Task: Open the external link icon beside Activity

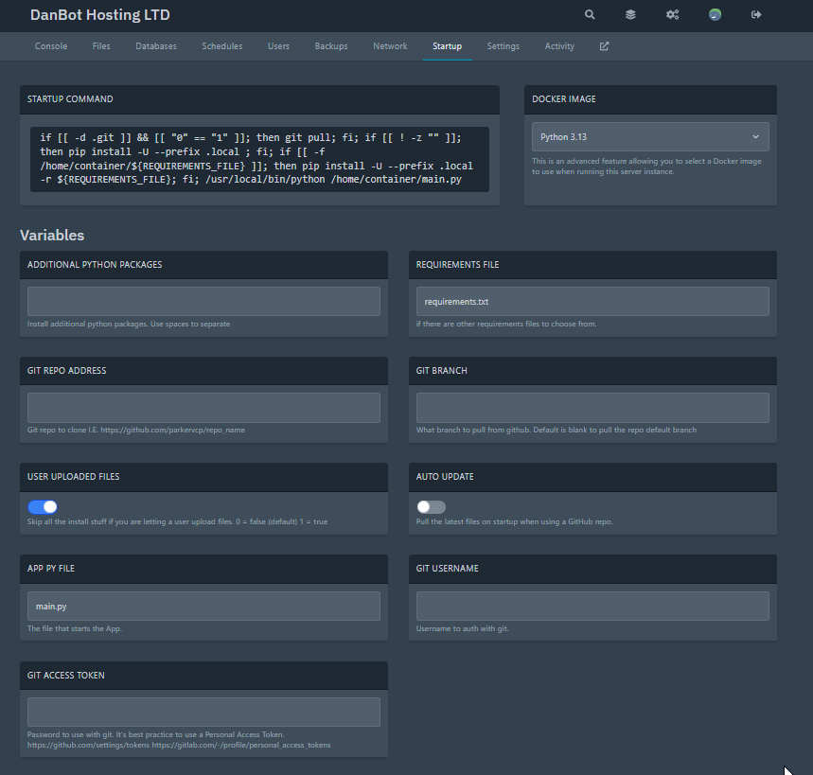Action: click(x=604, y=45)
